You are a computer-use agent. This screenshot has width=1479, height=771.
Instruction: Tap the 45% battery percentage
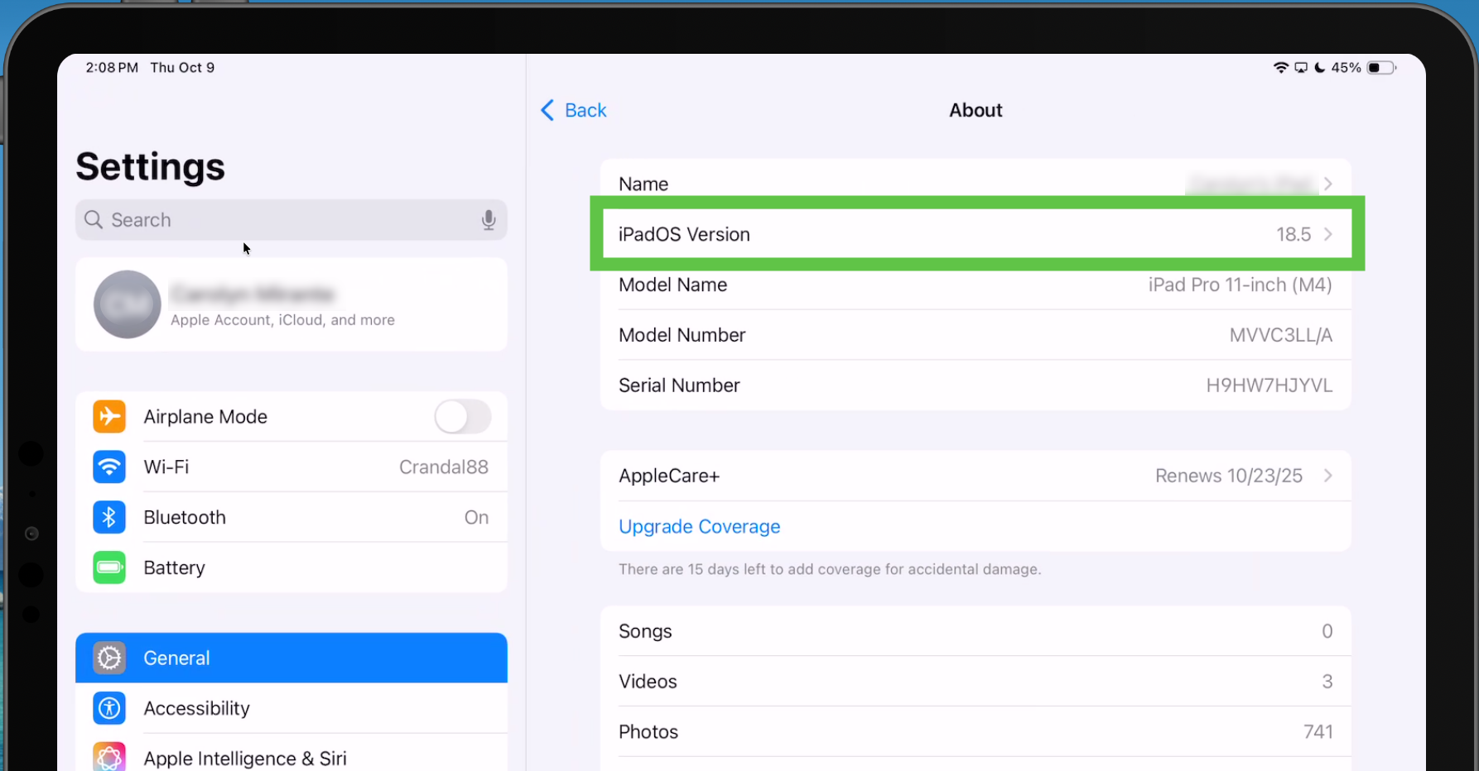point(1346,68)
